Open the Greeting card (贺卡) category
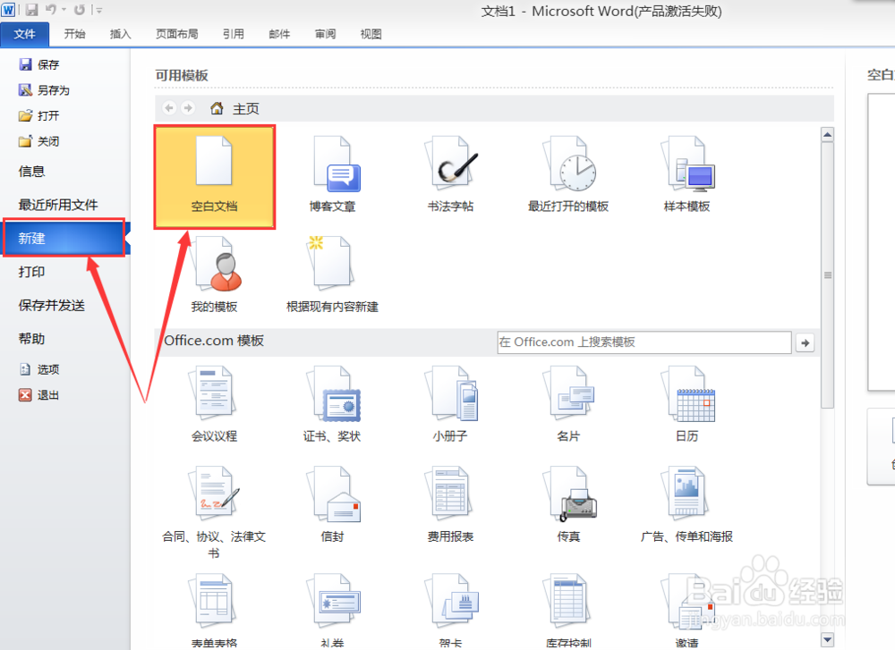The height and width of the screenshot is (650, 895). pos(450,612)
